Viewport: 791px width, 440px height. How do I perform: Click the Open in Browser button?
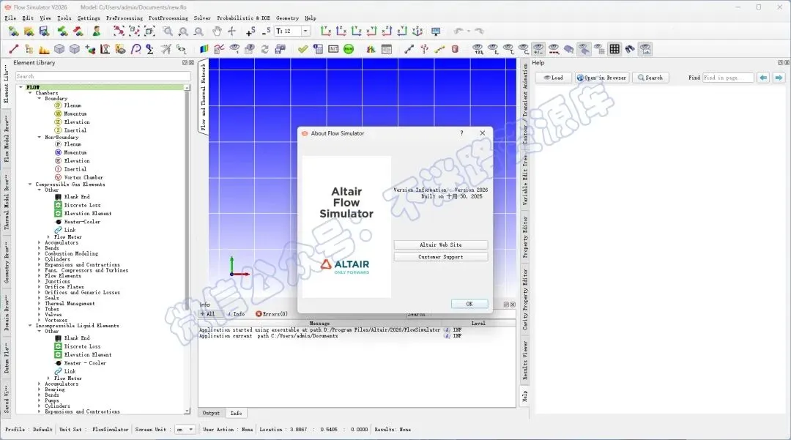602,78
